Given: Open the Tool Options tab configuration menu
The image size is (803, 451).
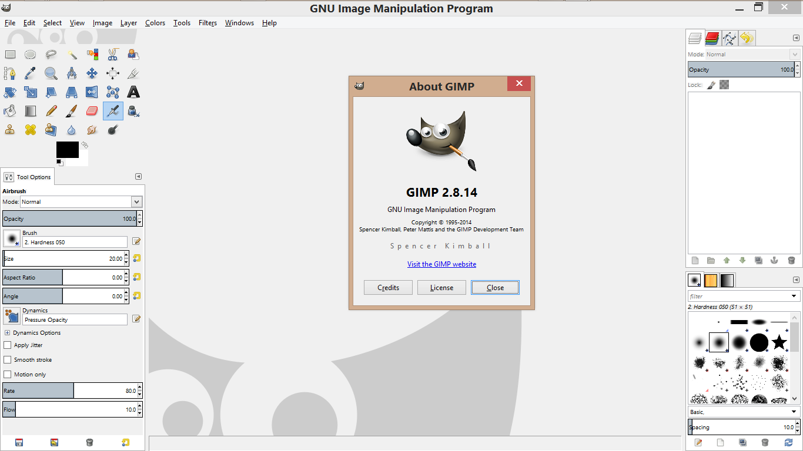Looking at the screenshot, I should coord(138,176).
